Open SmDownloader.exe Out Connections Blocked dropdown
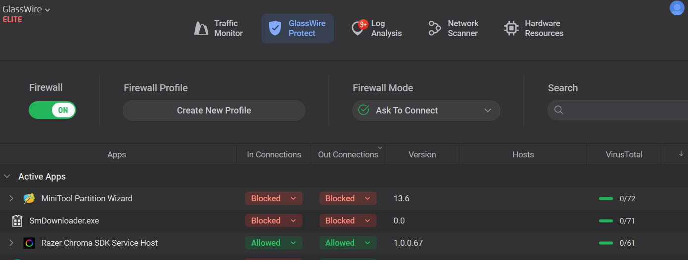This screenshot has height=260, width=688. tap(348, 221)
